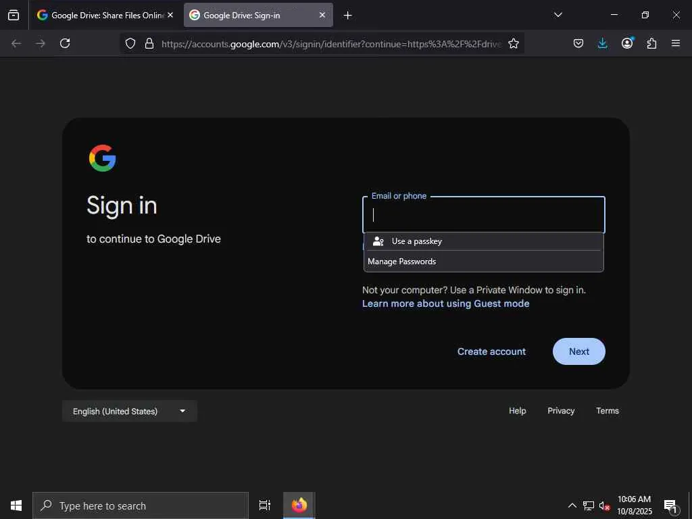692x519 pixels.
Task: Open the list all tabs dropdown
Action: pyautogui.click(x=558, y=15)
